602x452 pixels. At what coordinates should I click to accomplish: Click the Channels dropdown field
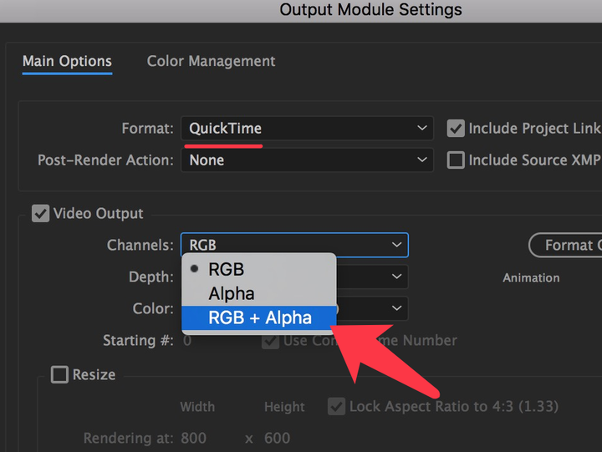click(294, 245)
